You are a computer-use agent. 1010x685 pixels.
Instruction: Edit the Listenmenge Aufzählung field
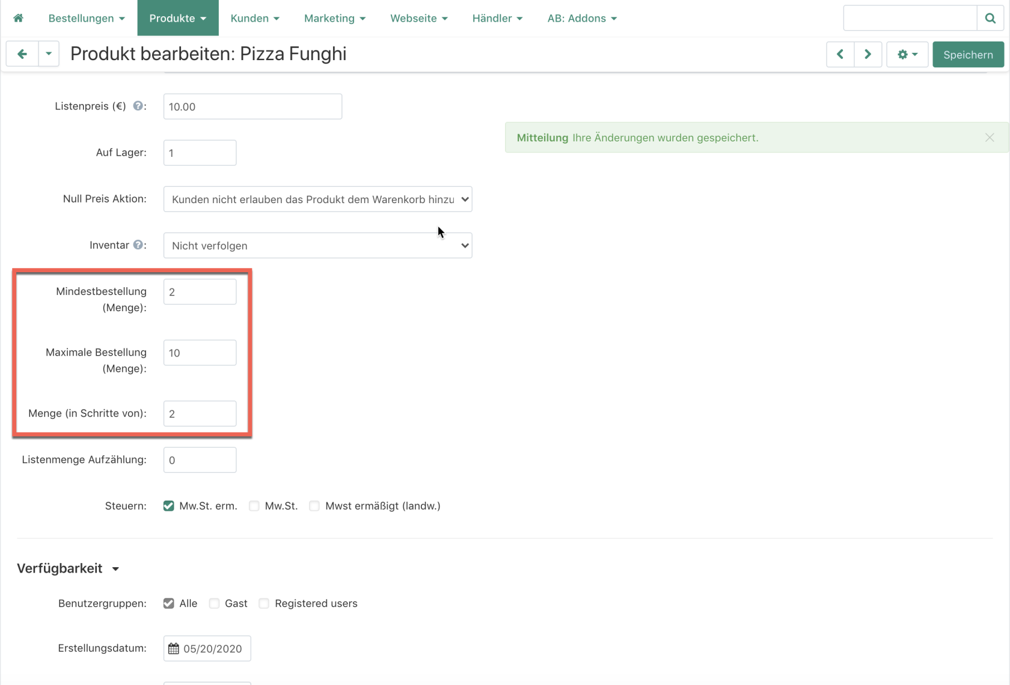pyautogui.click(x=200, y=460)
